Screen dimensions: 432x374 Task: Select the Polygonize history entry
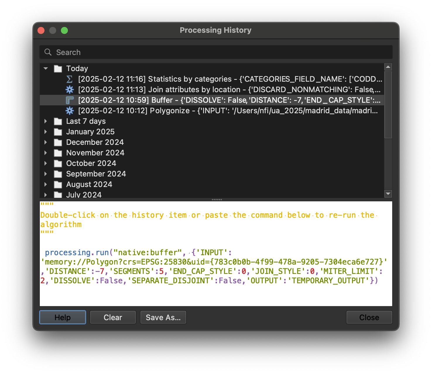pyautogui.click(x=228, y=111)
